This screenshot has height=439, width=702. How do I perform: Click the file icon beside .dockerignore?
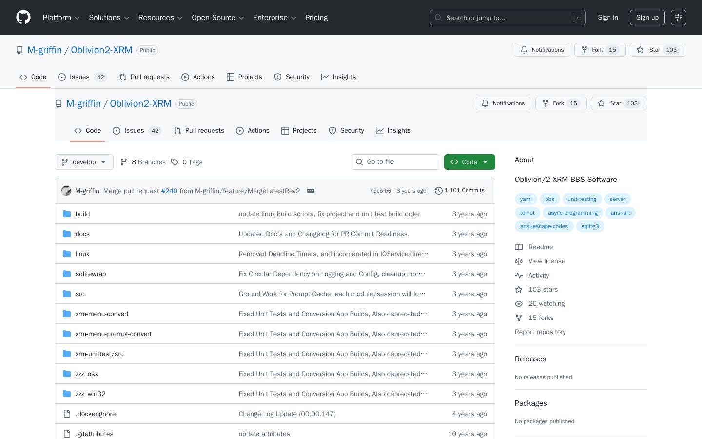(x=67, y=414)
